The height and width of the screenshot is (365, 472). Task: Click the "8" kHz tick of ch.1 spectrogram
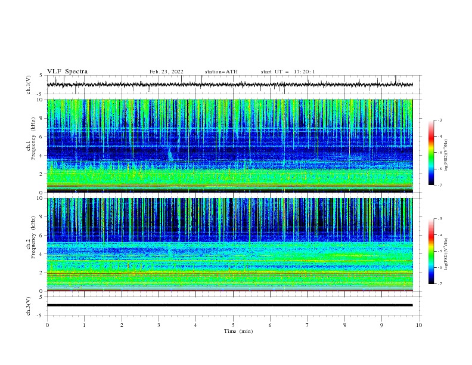tap(42, 118)
